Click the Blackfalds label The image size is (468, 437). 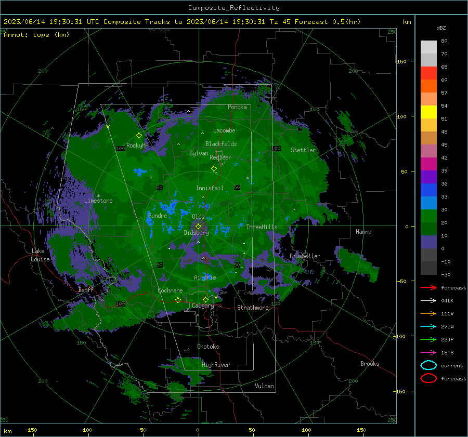click(221, 144)
